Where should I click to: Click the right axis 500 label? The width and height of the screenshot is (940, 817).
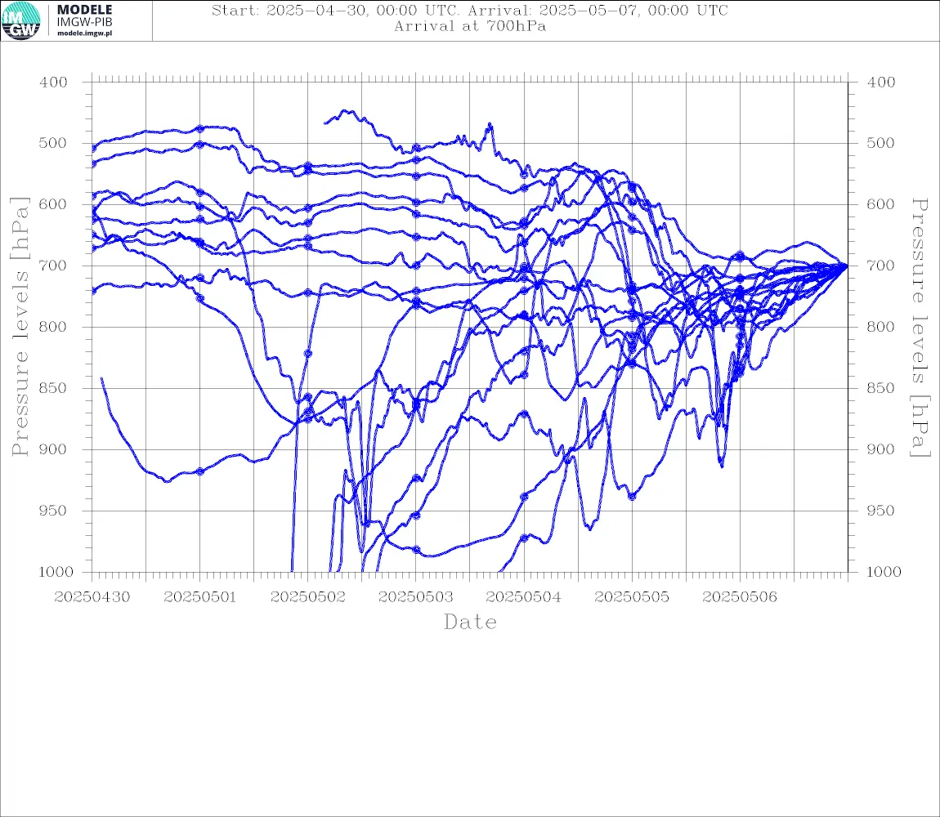(x=880, y=143)
